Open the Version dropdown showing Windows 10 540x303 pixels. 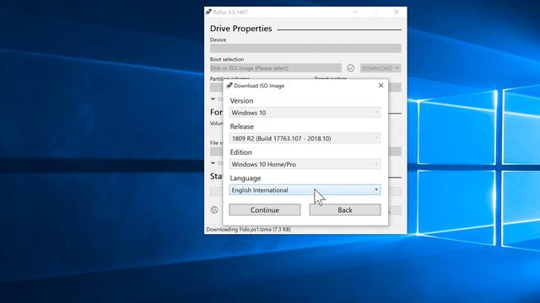[x=305, y=113]
